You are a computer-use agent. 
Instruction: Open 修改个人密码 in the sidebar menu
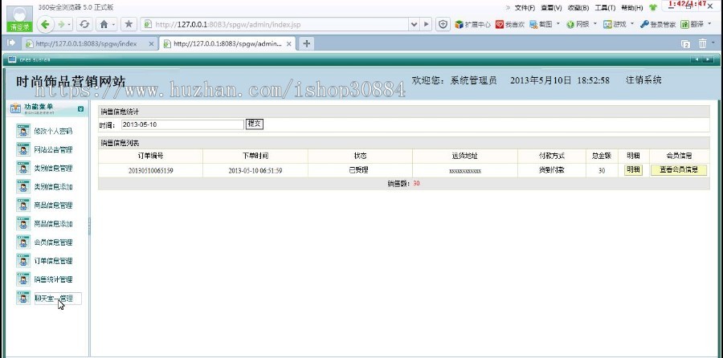click(x=53, y=132)
